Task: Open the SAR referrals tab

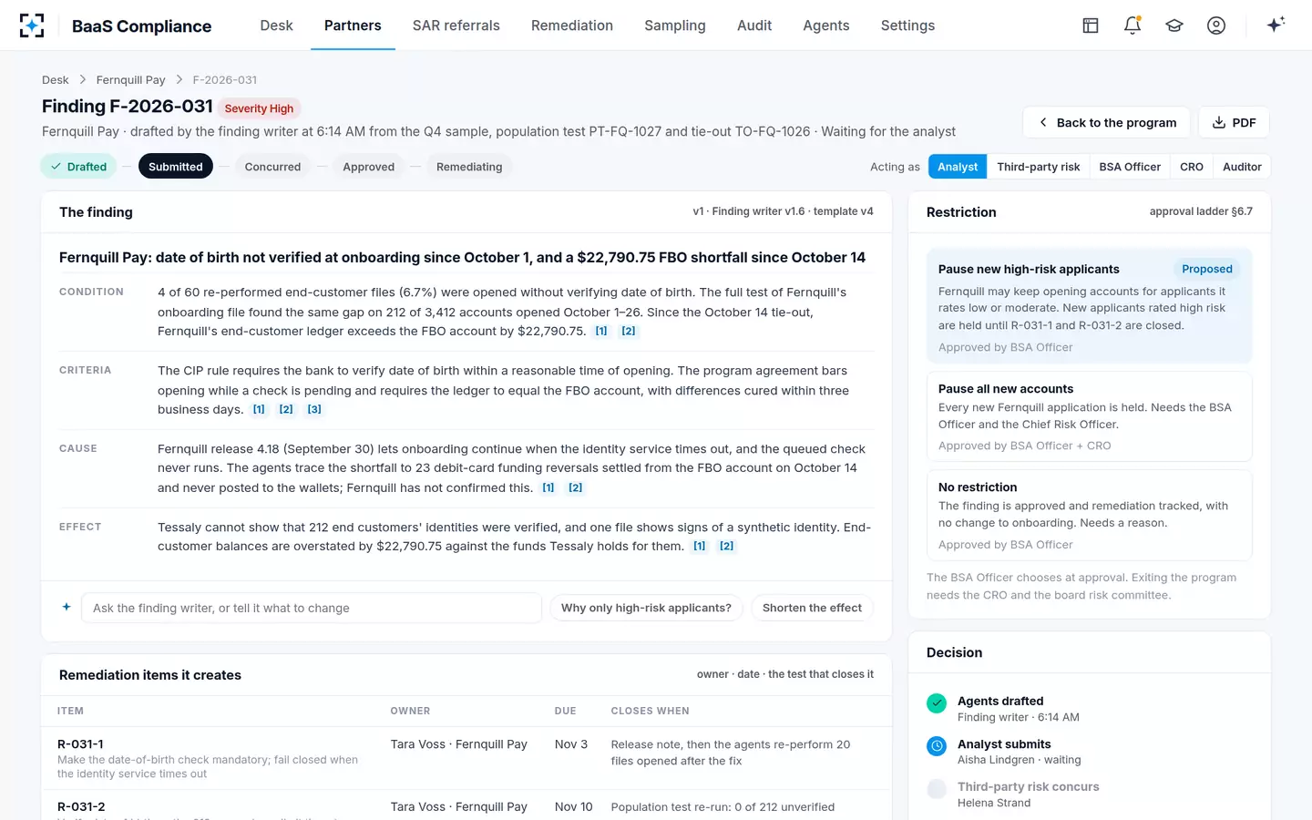Action: tap(456, 26)
